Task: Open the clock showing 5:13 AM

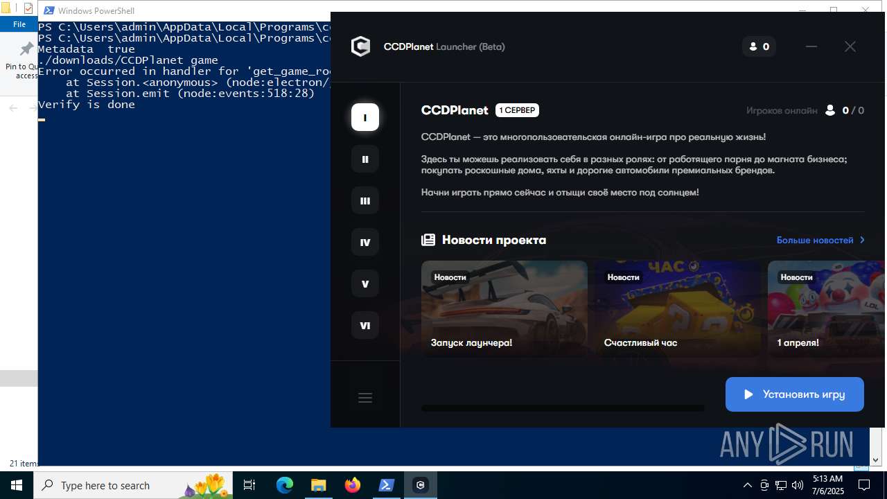Action: tap(827, 485)
